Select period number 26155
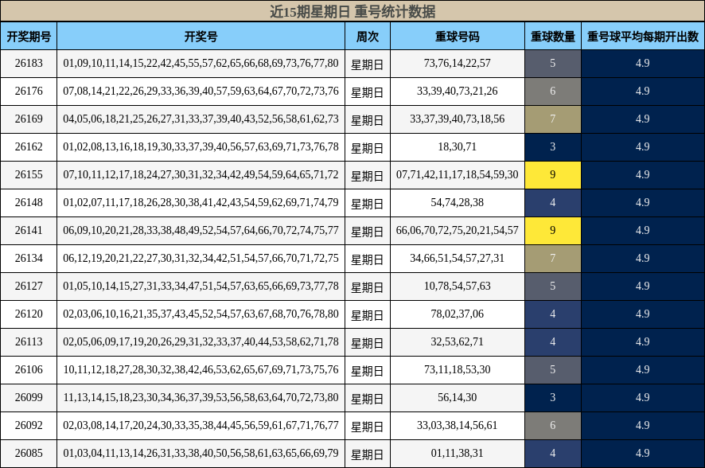Viewport: 705px width, 468px height. click(x=29, y=175)
